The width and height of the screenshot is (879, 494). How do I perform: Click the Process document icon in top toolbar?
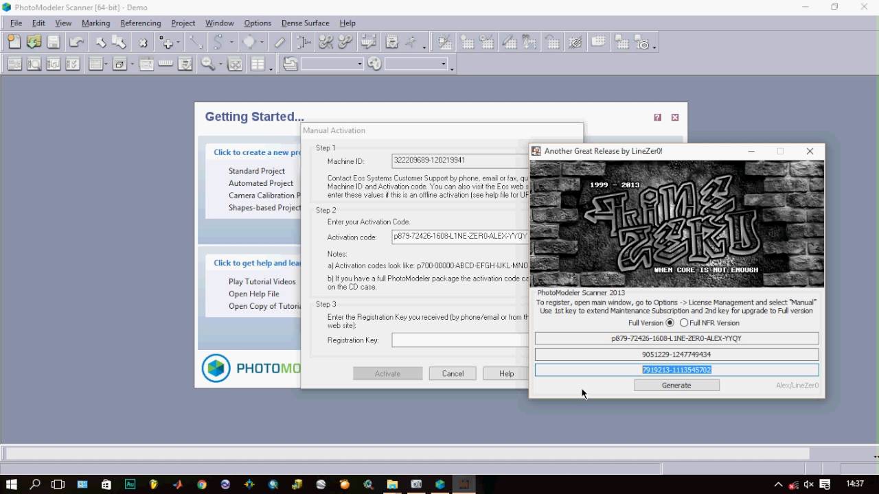392,43
